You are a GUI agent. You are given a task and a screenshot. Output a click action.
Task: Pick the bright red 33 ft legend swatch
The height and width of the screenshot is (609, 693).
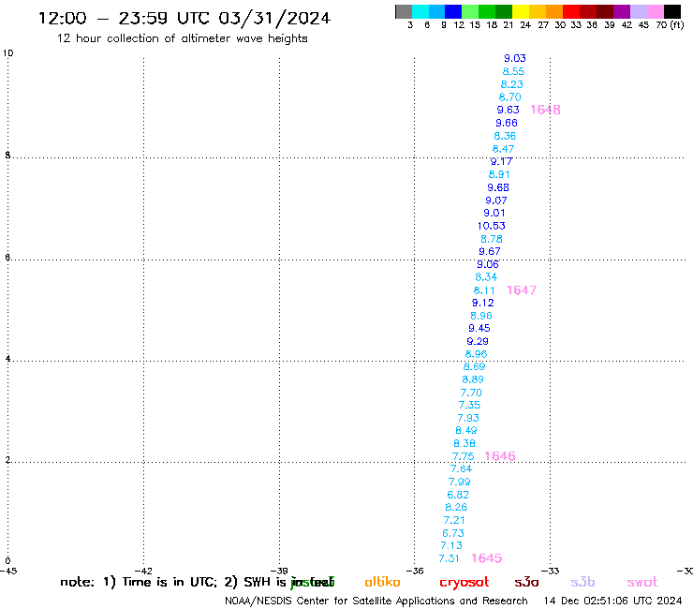pos(571,11)
